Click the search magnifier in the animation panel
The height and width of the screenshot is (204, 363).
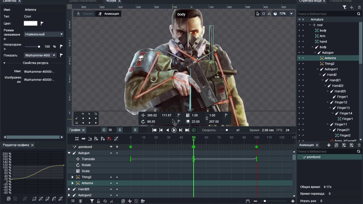[359, 152]
